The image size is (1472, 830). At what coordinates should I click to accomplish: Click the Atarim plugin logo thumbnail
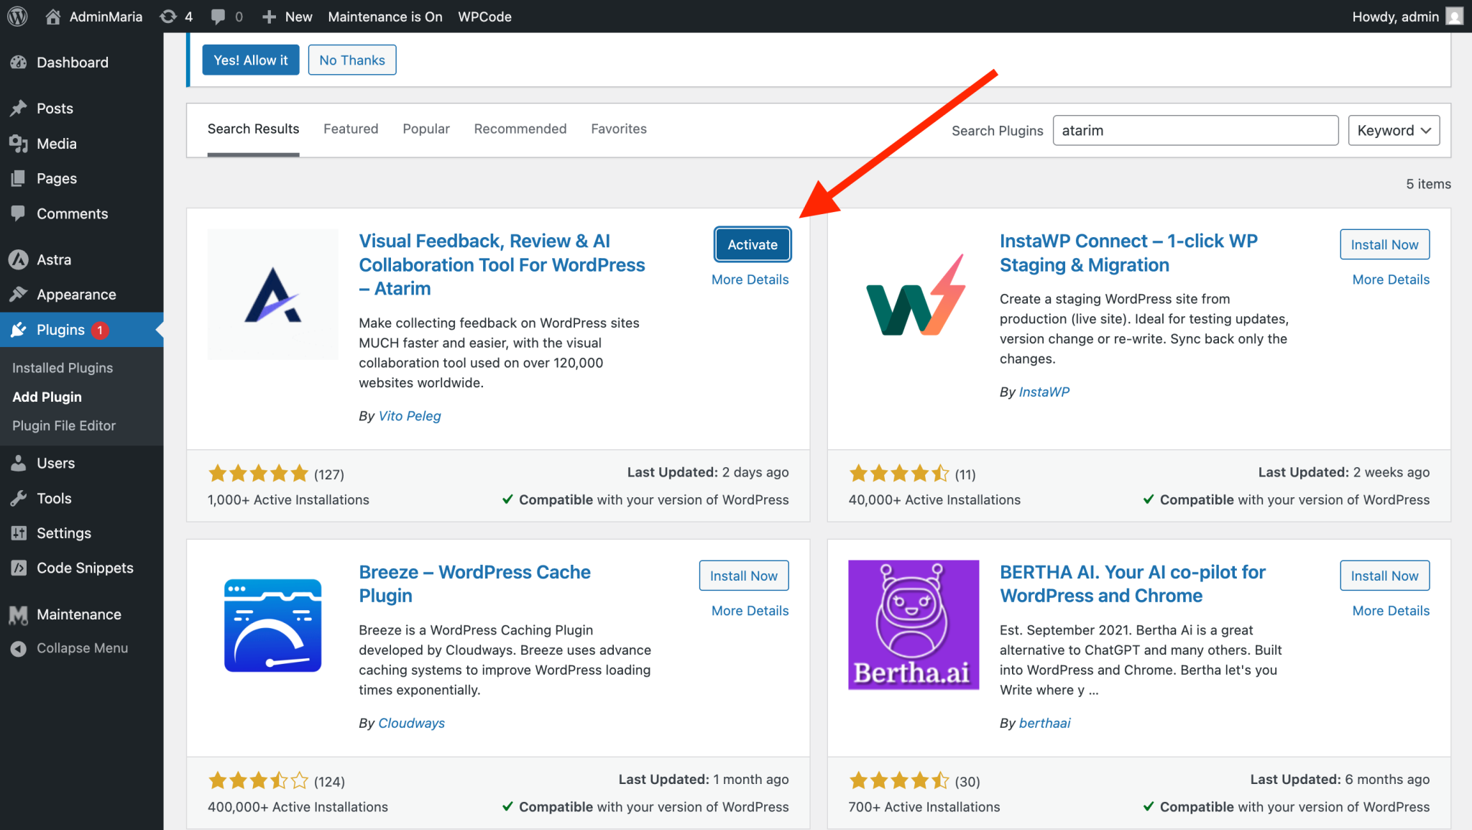272,294
